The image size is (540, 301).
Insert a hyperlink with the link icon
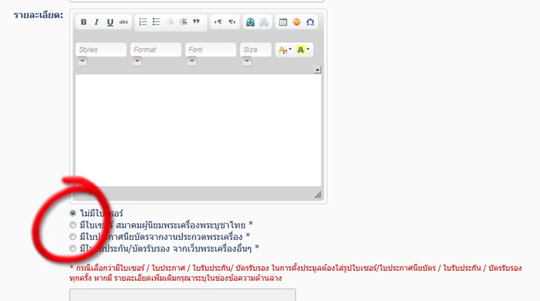point(251,22)
